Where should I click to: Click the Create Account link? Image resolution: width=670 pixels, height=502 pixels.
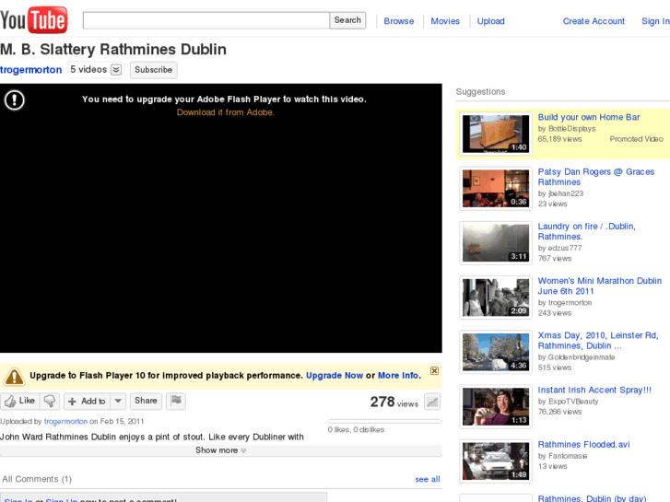coord(594,21)
